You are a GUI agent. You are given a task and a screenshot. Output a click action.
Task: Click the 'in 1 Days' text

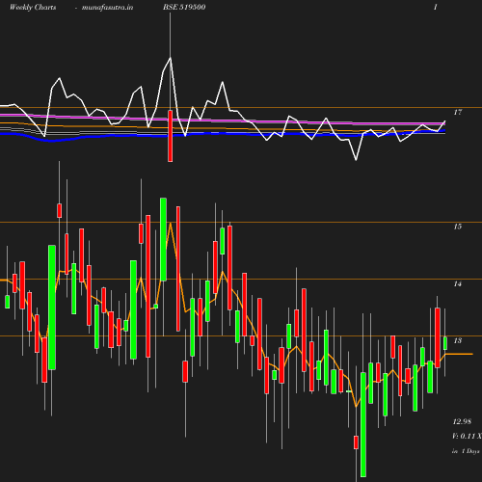[x=466, y=451]
